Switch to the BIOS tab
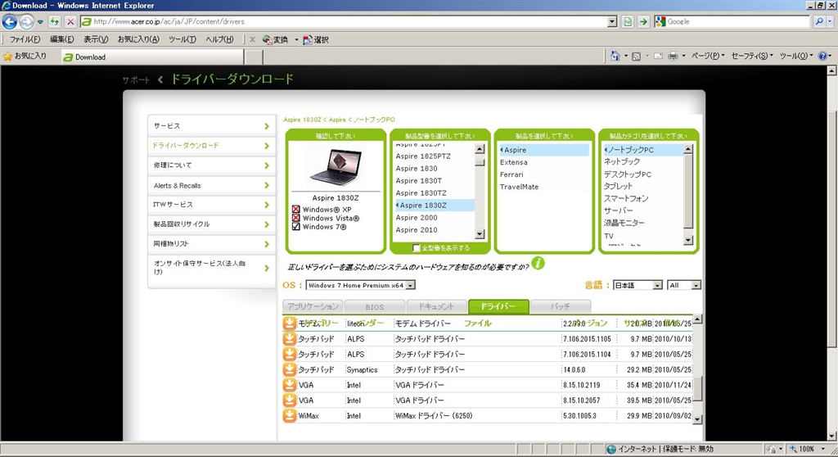 pos(374,307)
